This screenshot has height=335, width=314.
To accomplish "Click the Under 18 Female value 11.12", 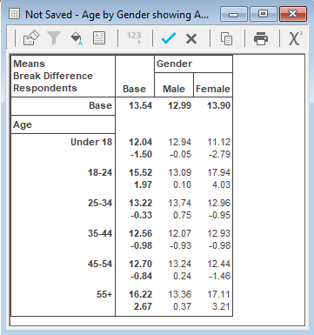I will pyautogui.click(x=219, y=142).
